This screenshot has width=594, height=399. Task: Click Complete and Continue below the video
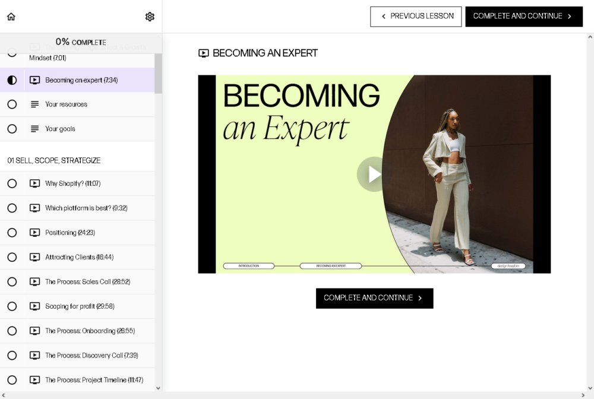374,298
